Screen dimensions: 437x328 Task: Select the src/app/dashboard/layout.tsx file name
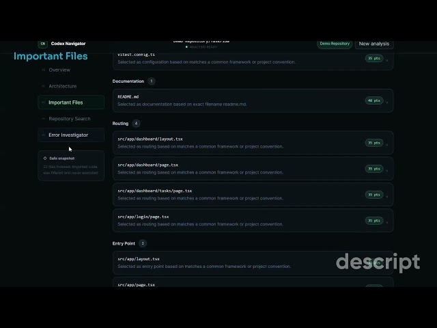coord(150,139)
